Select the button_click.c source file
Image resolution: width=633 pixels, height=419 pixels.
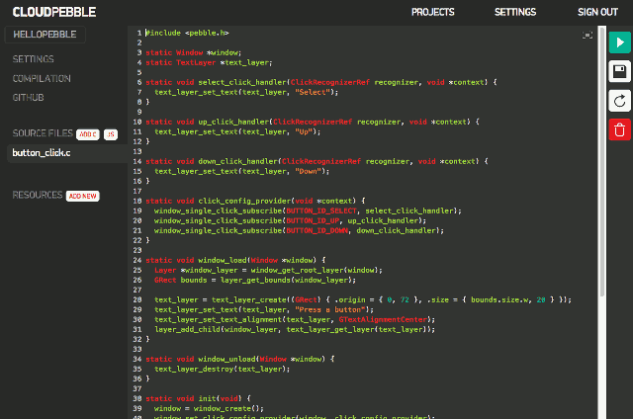click(42, 153)
